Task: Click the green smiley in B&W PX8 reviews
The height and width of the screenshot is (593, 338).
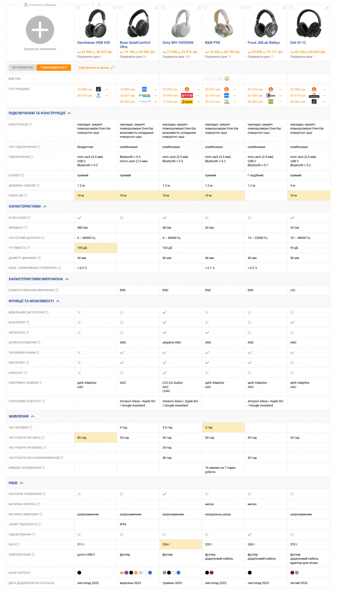Action: (227, 79)
